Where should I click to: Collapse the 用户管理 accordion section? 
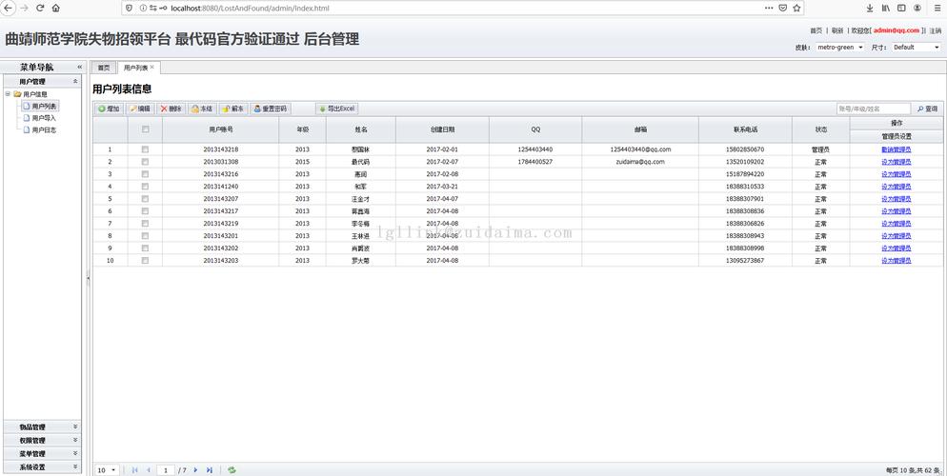pos(75,81)
